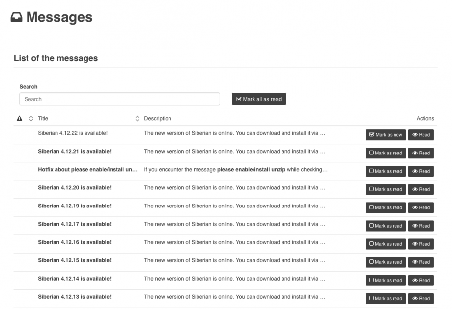Read the Siberian 4.12.17 message
The image size is (452, 309).
pos(421,226)
